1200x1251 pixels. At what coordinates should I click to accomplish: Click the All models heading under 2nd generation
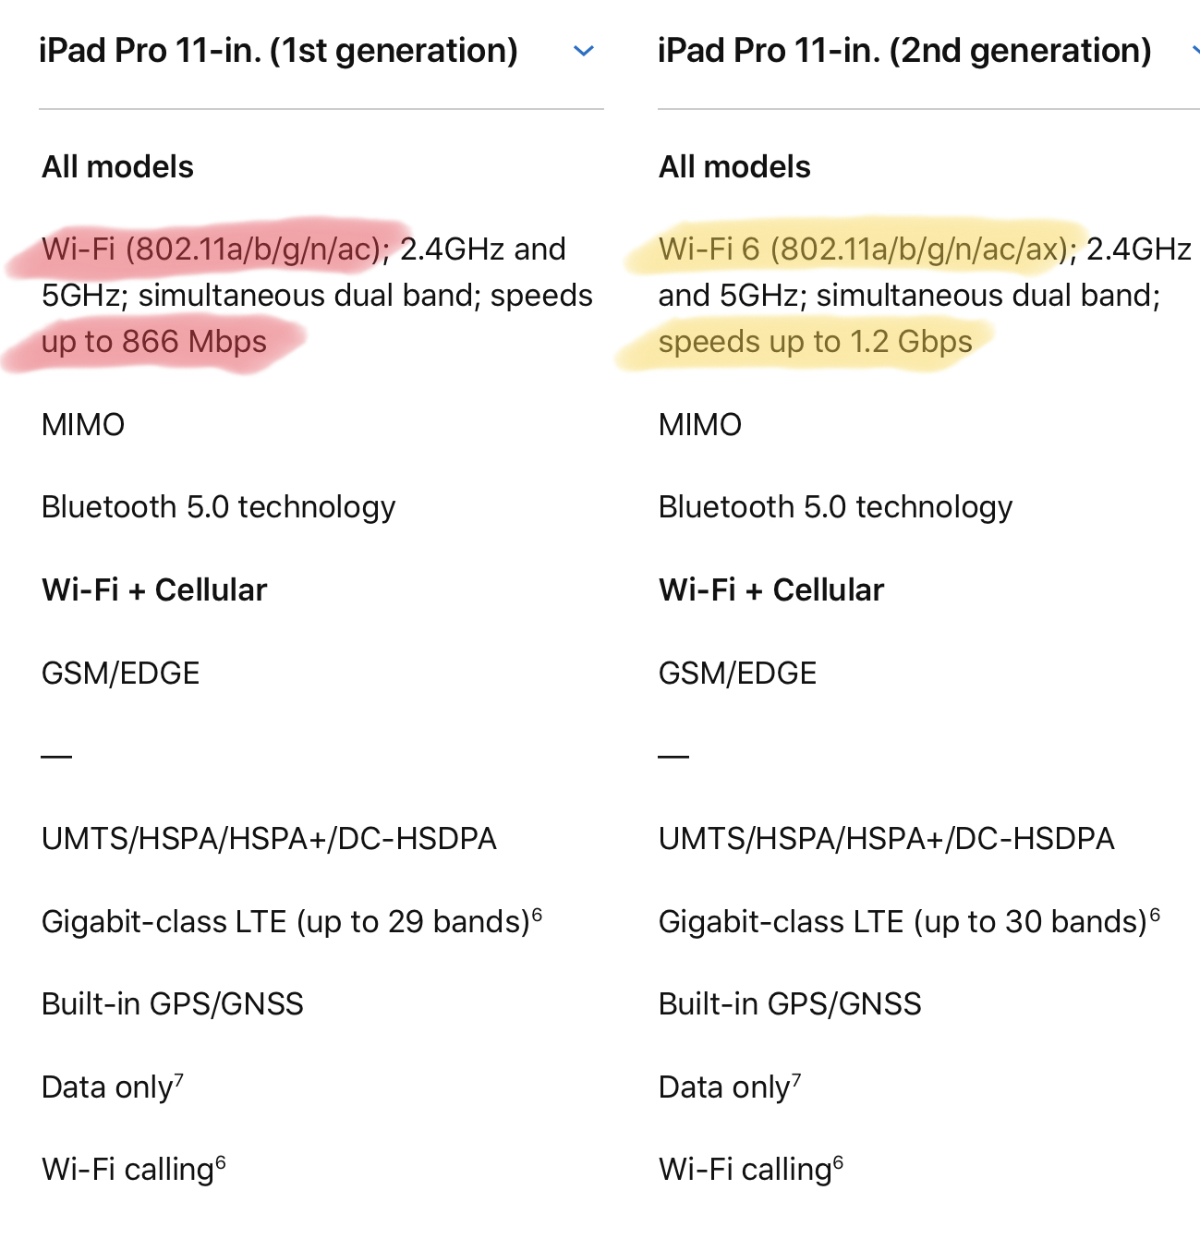pos(734,167)
